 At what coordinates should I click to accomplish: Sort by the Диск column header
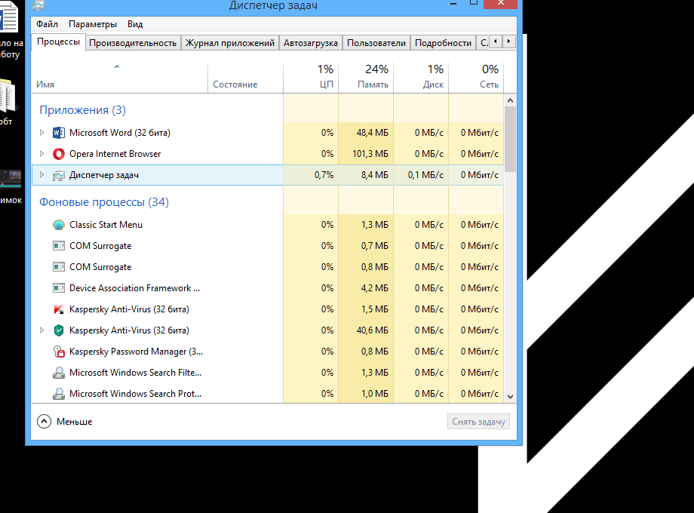coord(421,78)
